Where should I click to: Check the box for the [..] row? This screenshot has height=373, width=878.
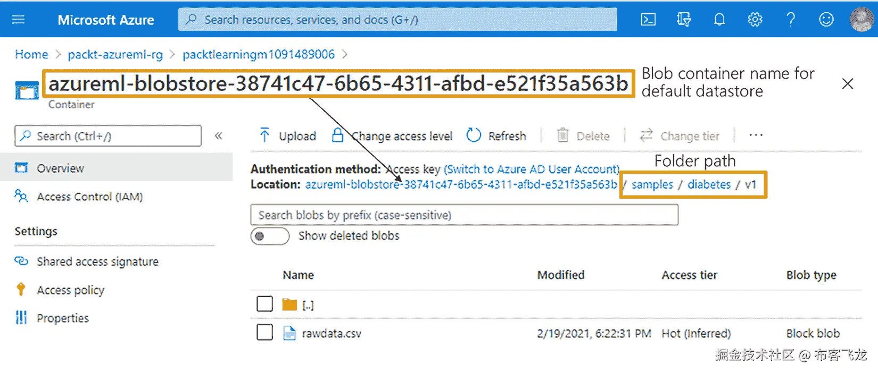click(264, 304)
